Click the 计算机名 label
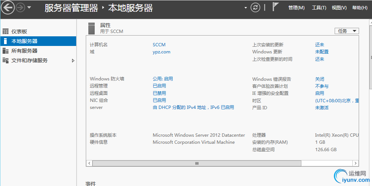 point(99,45)
